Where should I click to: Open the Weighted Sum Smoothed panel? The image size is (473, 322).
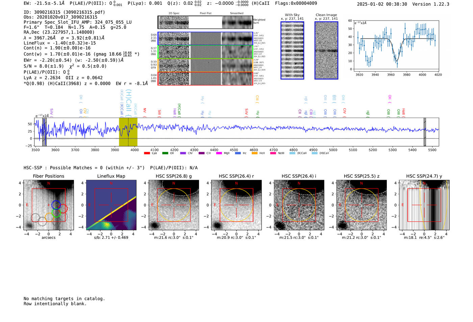coord(237,22)
